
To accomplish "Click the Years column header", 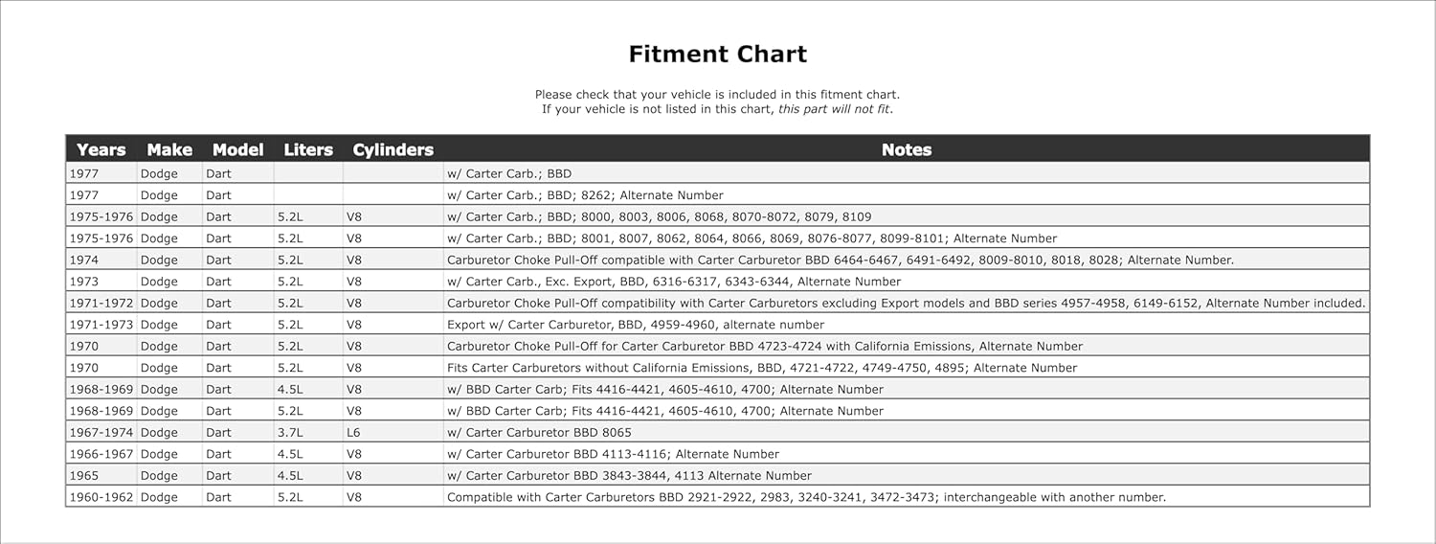I will 101,149.
